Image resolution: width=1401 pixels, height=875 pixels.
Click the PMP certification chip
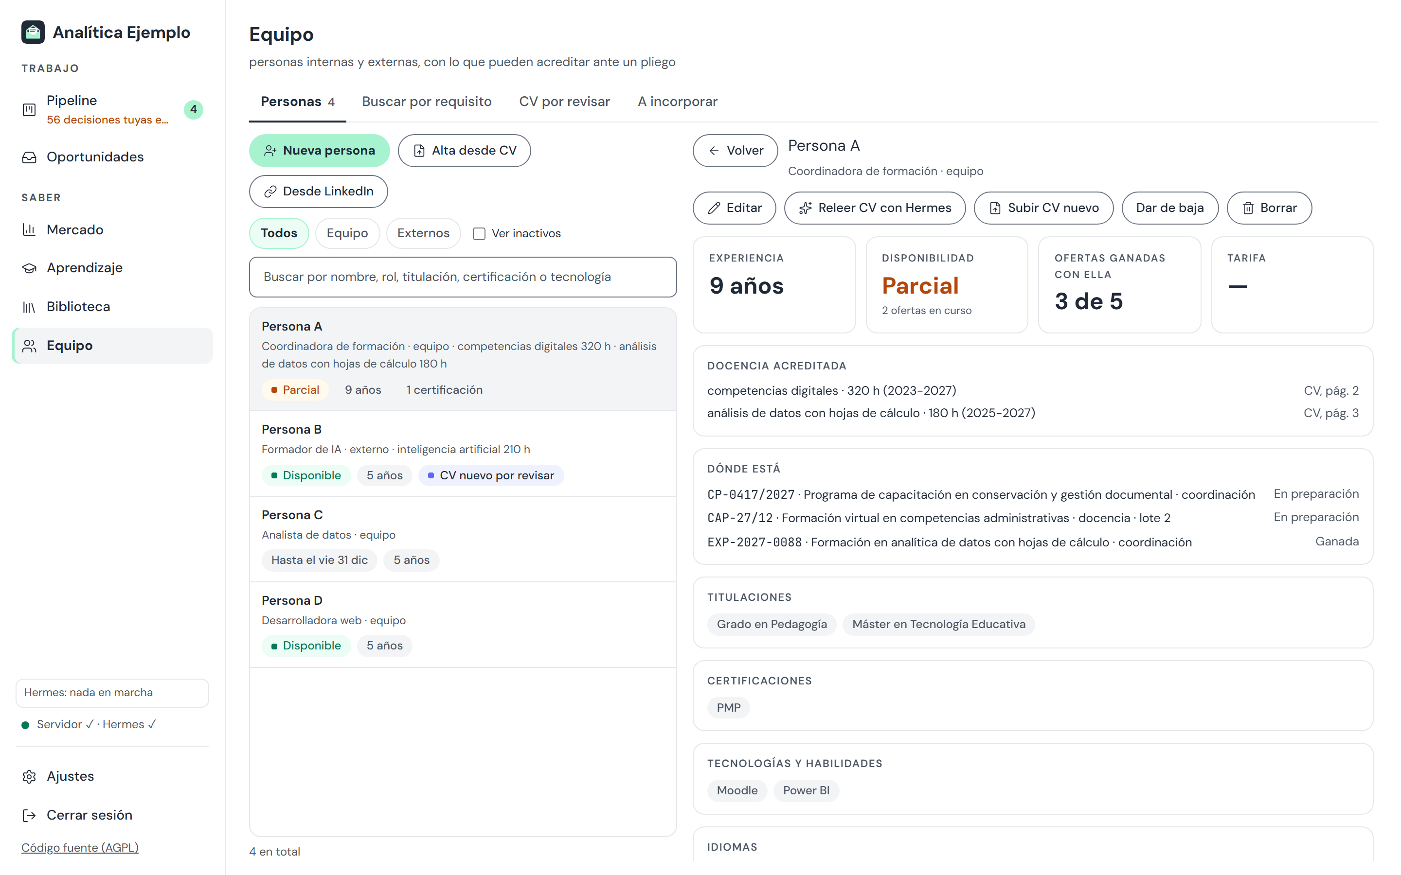point(728,708)
